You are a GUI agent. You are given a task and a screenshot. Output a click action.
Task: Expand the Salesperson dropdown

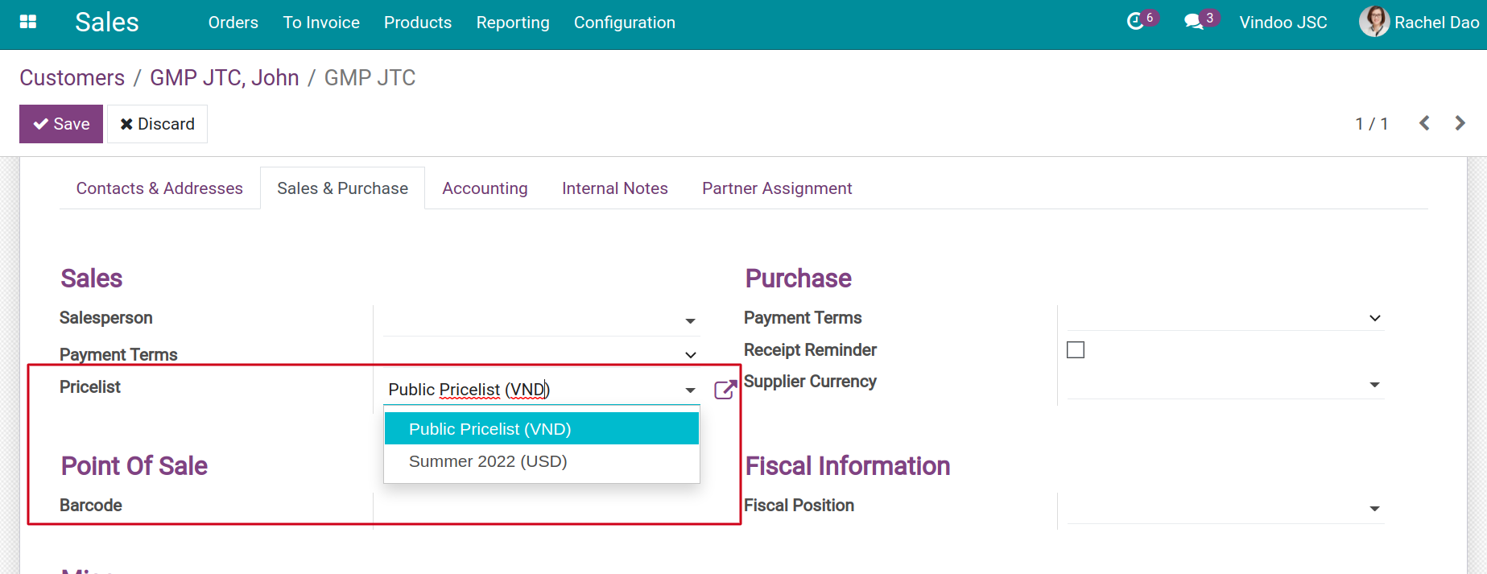(690, 320)
